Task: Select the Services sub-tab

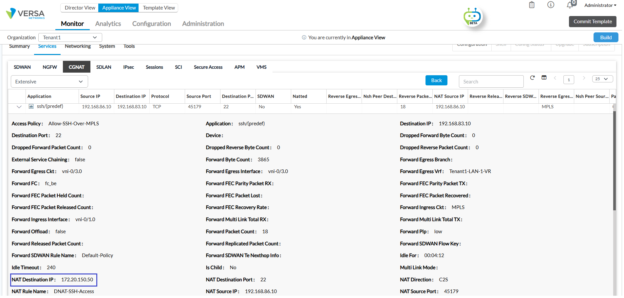Action: pyautogui.click(x=47, y=46)
